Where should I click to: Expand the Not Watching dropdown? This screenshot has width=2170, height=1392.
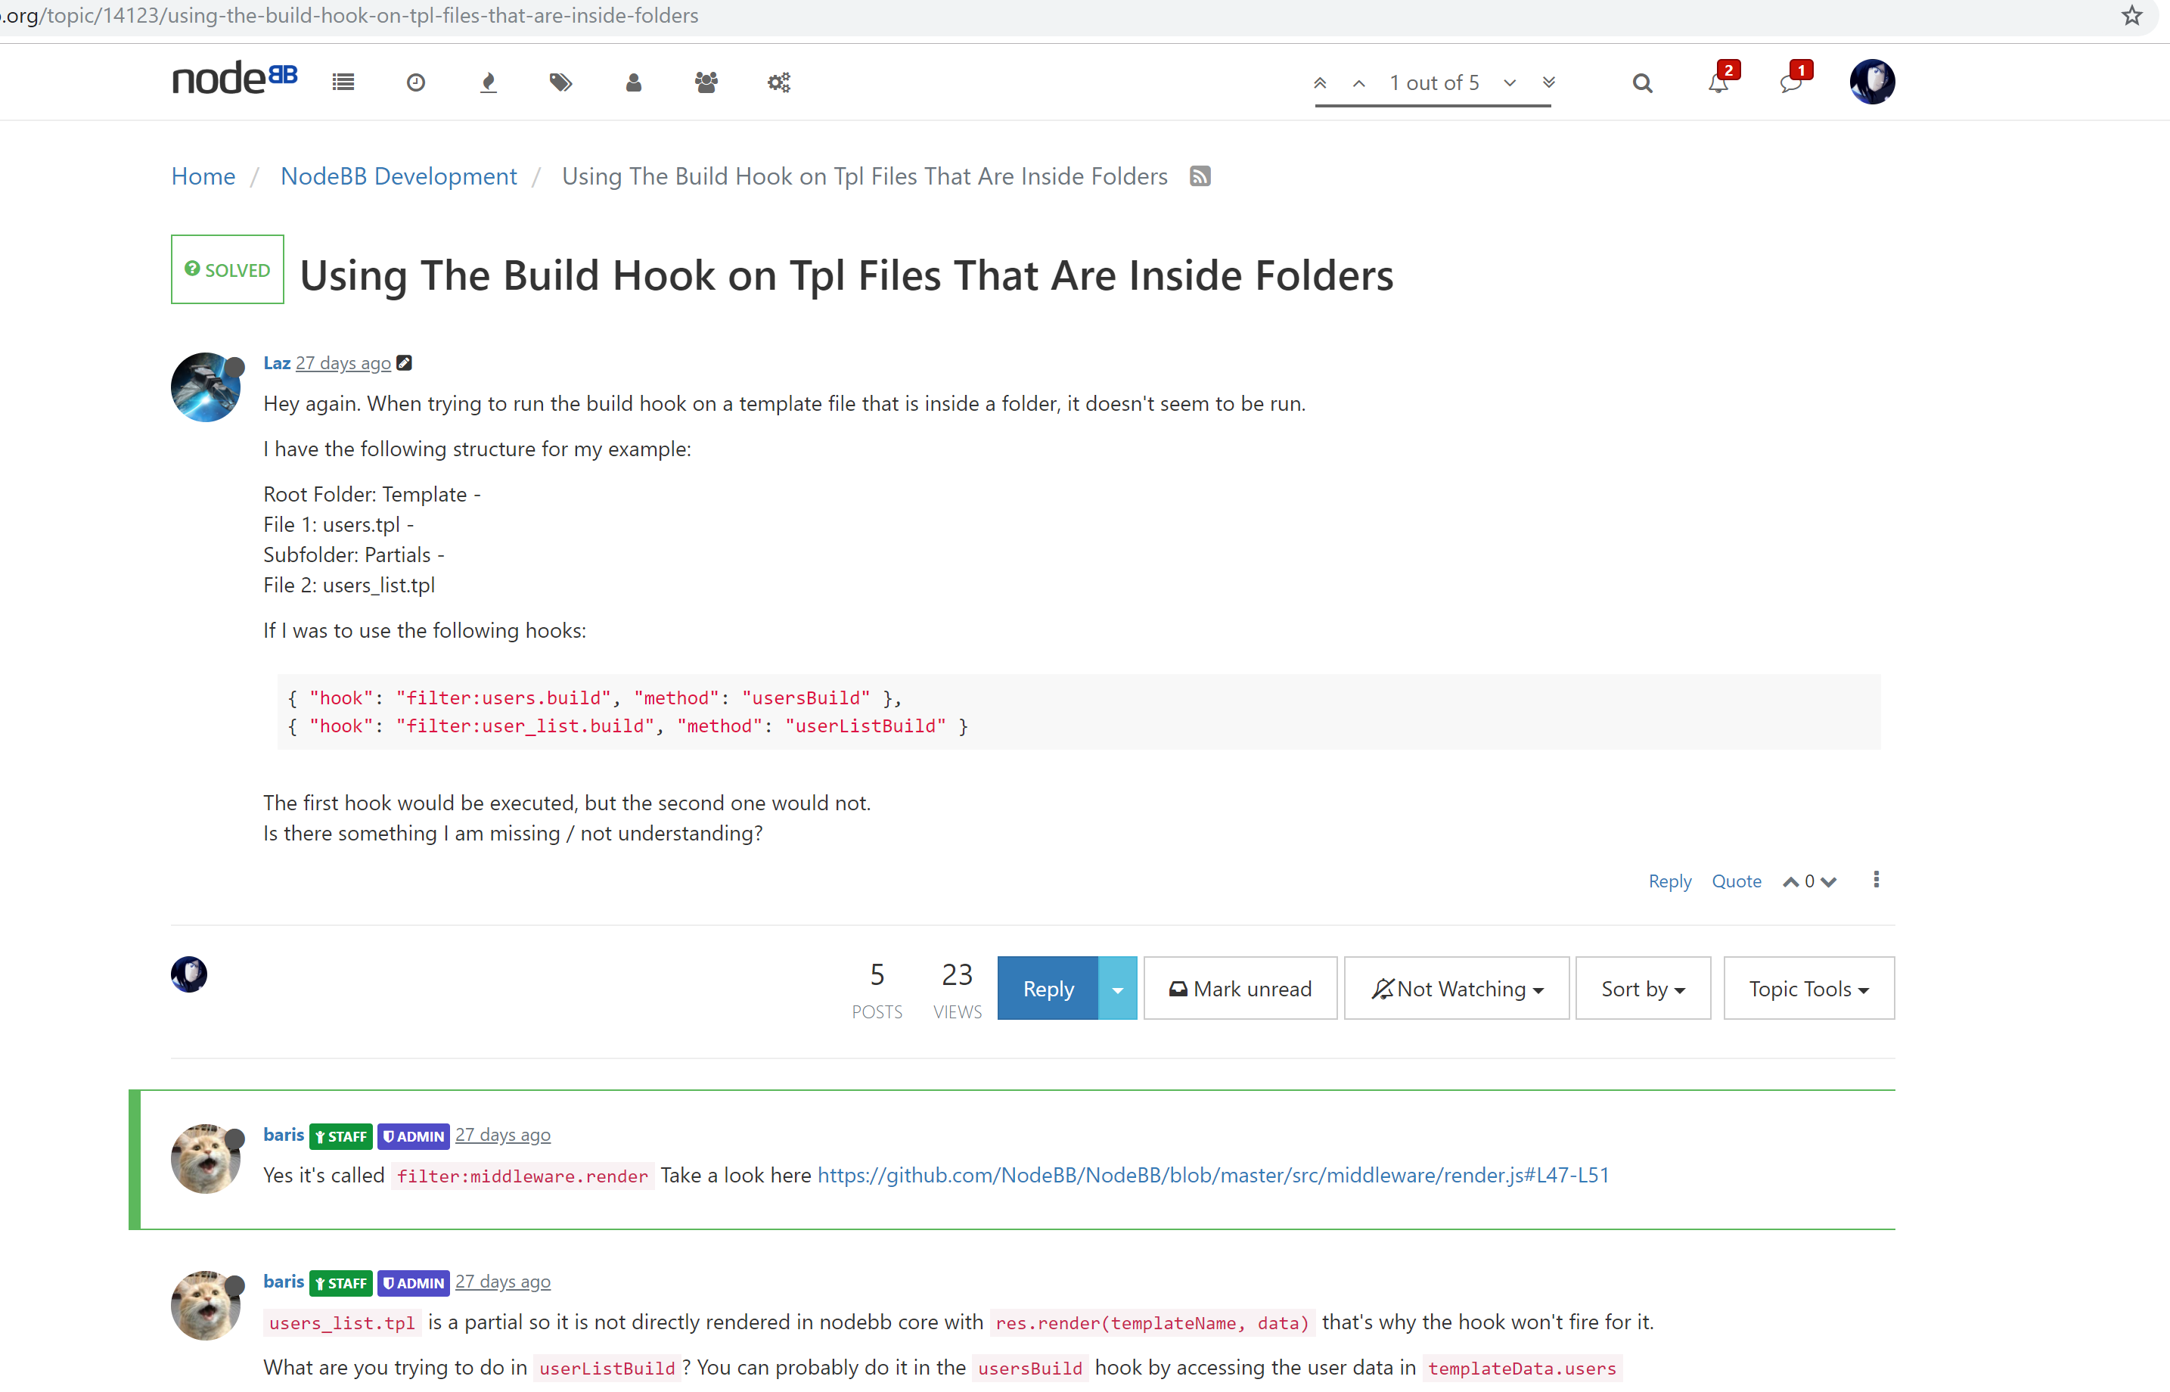1455,988
